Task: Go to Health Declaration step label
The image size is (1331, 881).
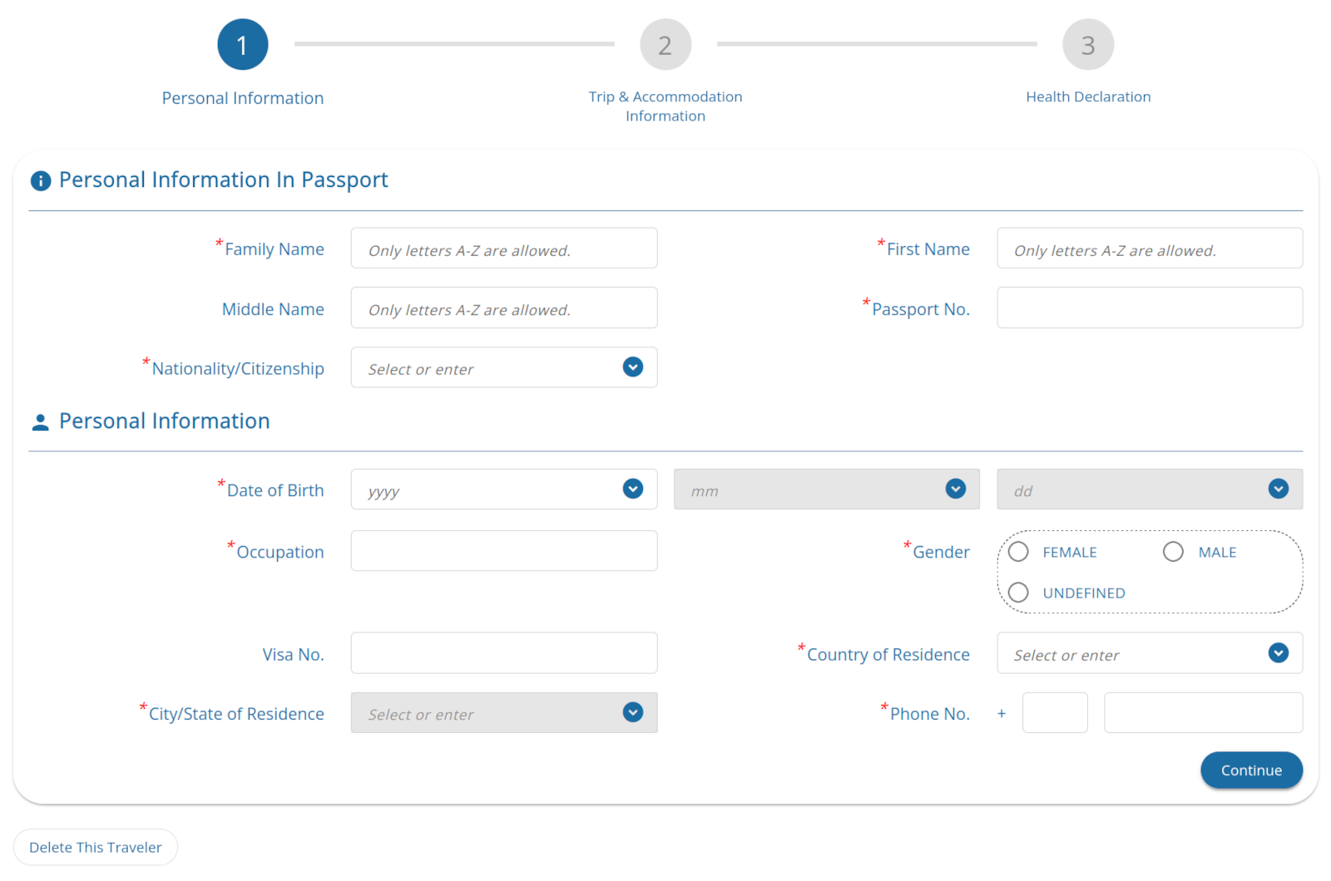Action: coord(1087,97)
